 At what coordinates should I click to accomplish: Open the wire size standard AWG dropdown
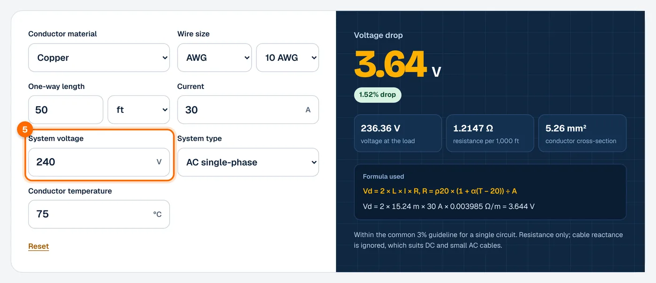click(215, 58)
